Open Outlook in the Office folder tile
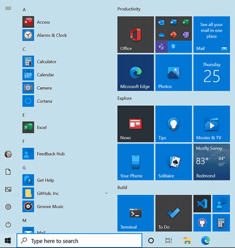This screenshot has width=235, height=248. (x=161, y=23)
